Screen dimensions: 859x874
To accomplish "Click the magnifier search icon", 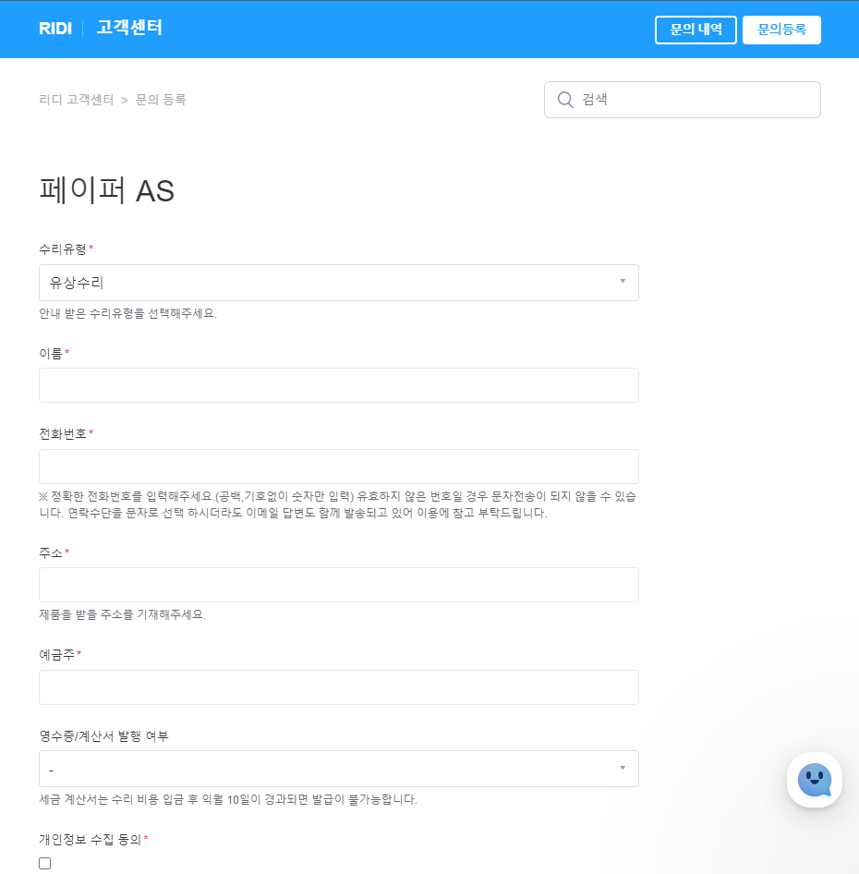I will click(x=565, y=100).
